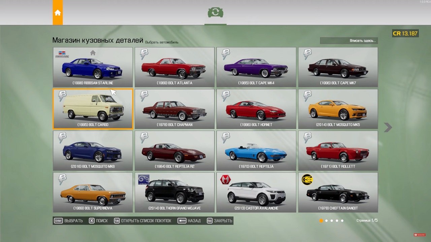This screenshot has width=431, height=242.
Task: Jump to the last page dot
Action: click(342, 221)
